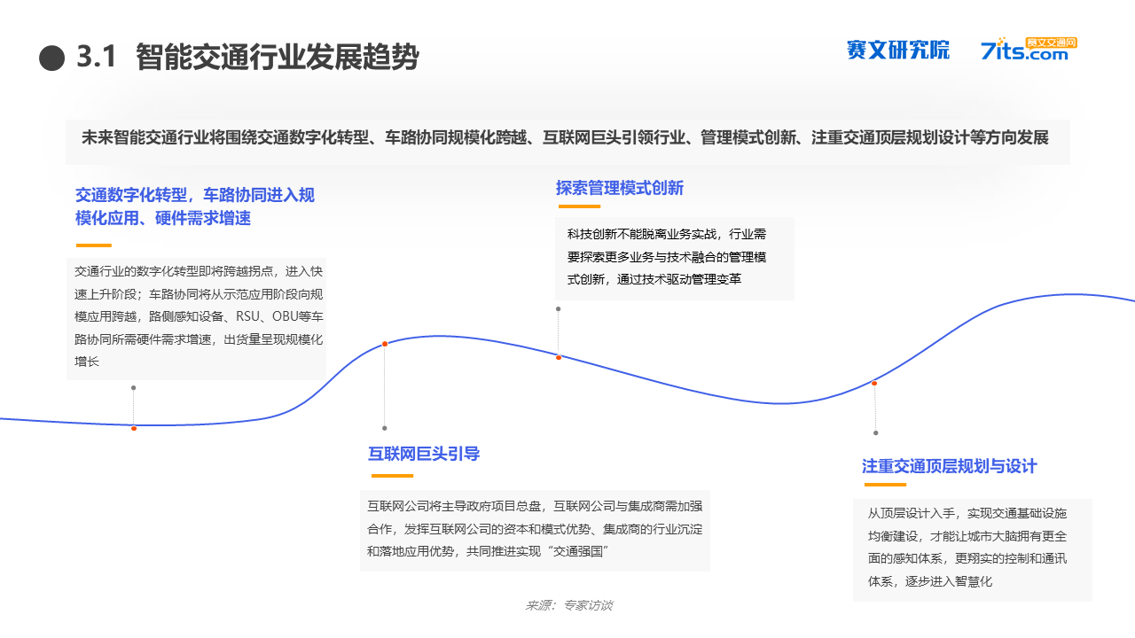The width and height of the screenshot is (1135, 638).
Task: Click the dark bullet circle beside 3.1
Action: point(52,58)
